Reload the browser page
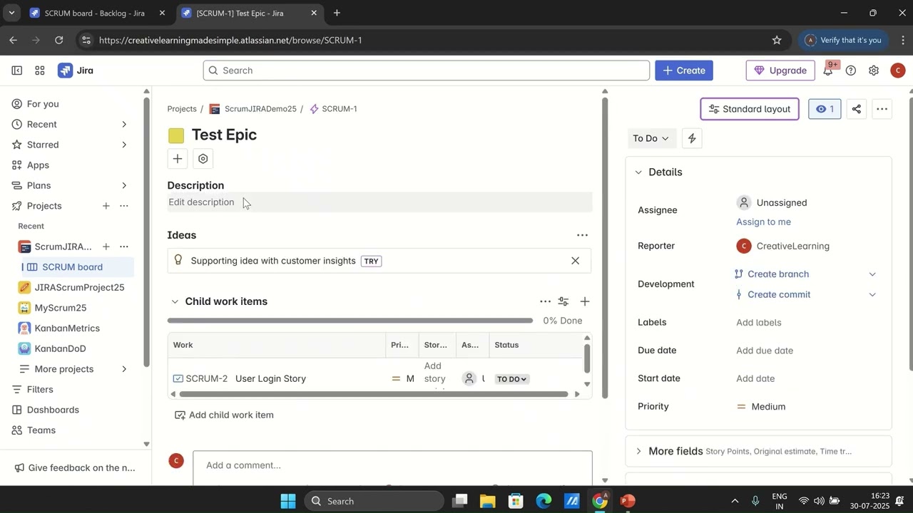The height and width of the screenshot is (513, 913). (59, 40)
